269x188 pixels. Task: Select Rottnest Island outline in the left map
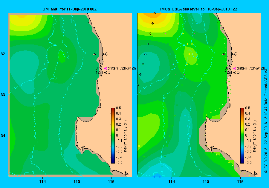click(x=94, y=54)
